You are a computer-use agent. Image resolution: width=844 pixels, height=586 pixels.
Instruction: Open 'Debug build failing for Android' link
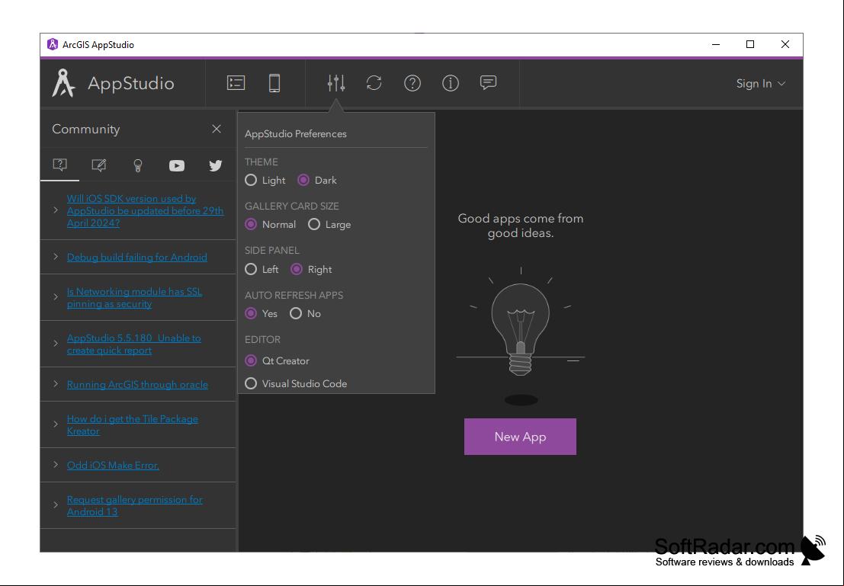click(136, 258)
